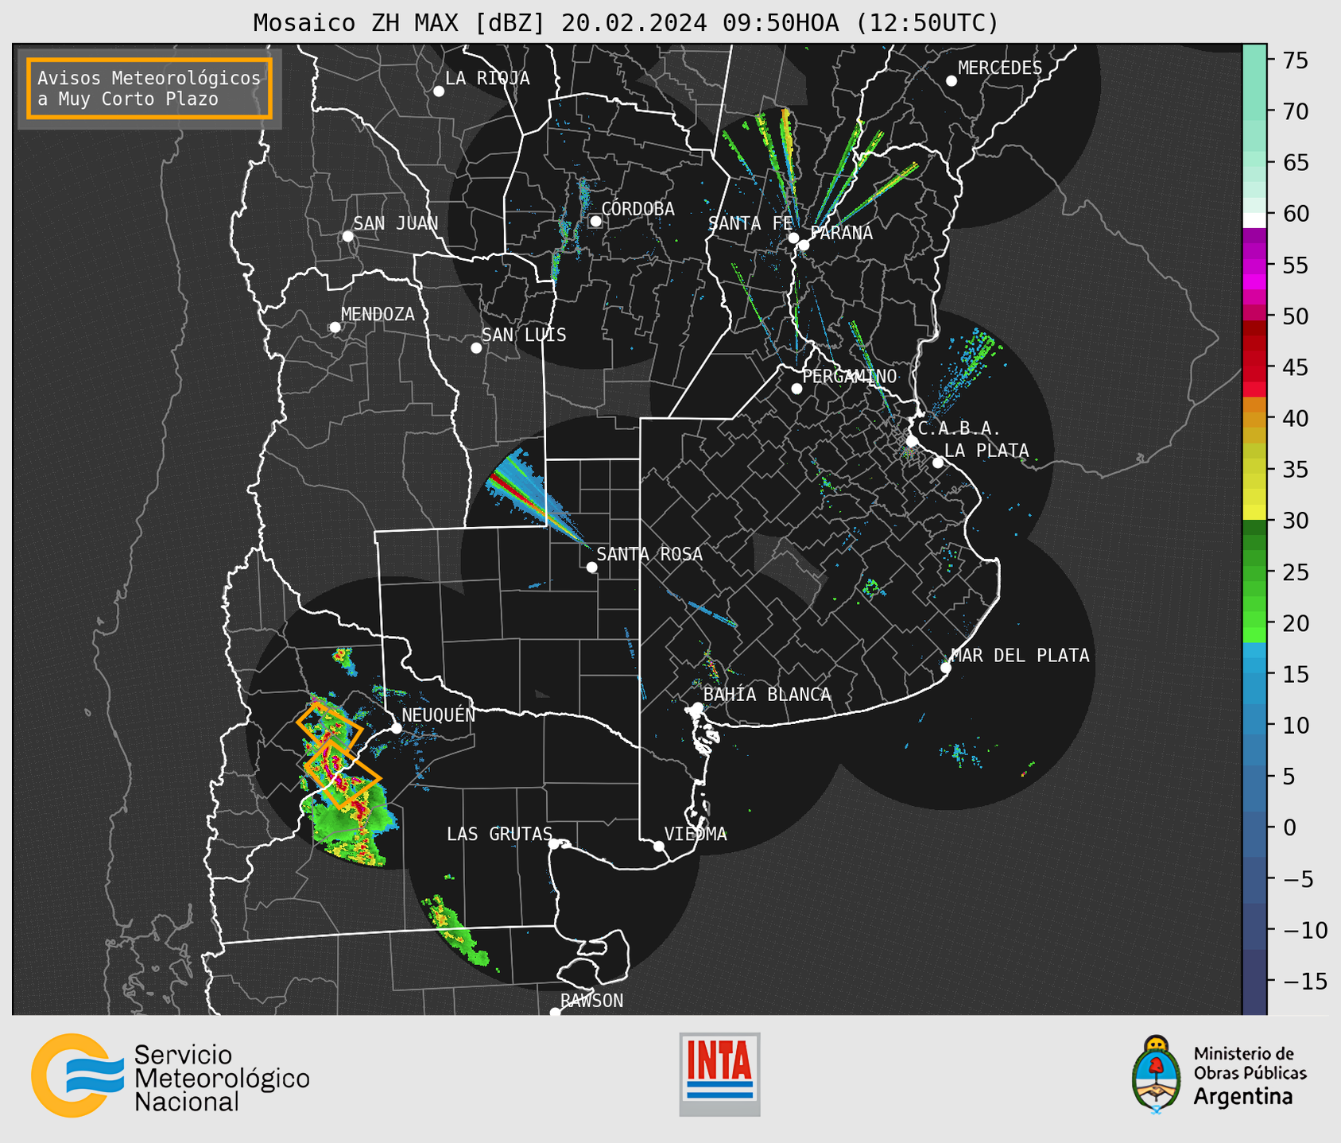1341x1143 pixels.
Task: Click the Mendoza city marker dot
Action: 335,327
